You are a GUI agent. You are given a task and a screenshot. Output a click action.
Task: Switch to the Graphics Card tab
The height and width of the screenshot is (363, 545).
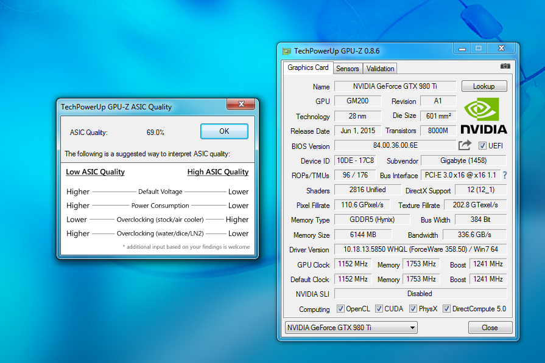[x=308, y=67]
